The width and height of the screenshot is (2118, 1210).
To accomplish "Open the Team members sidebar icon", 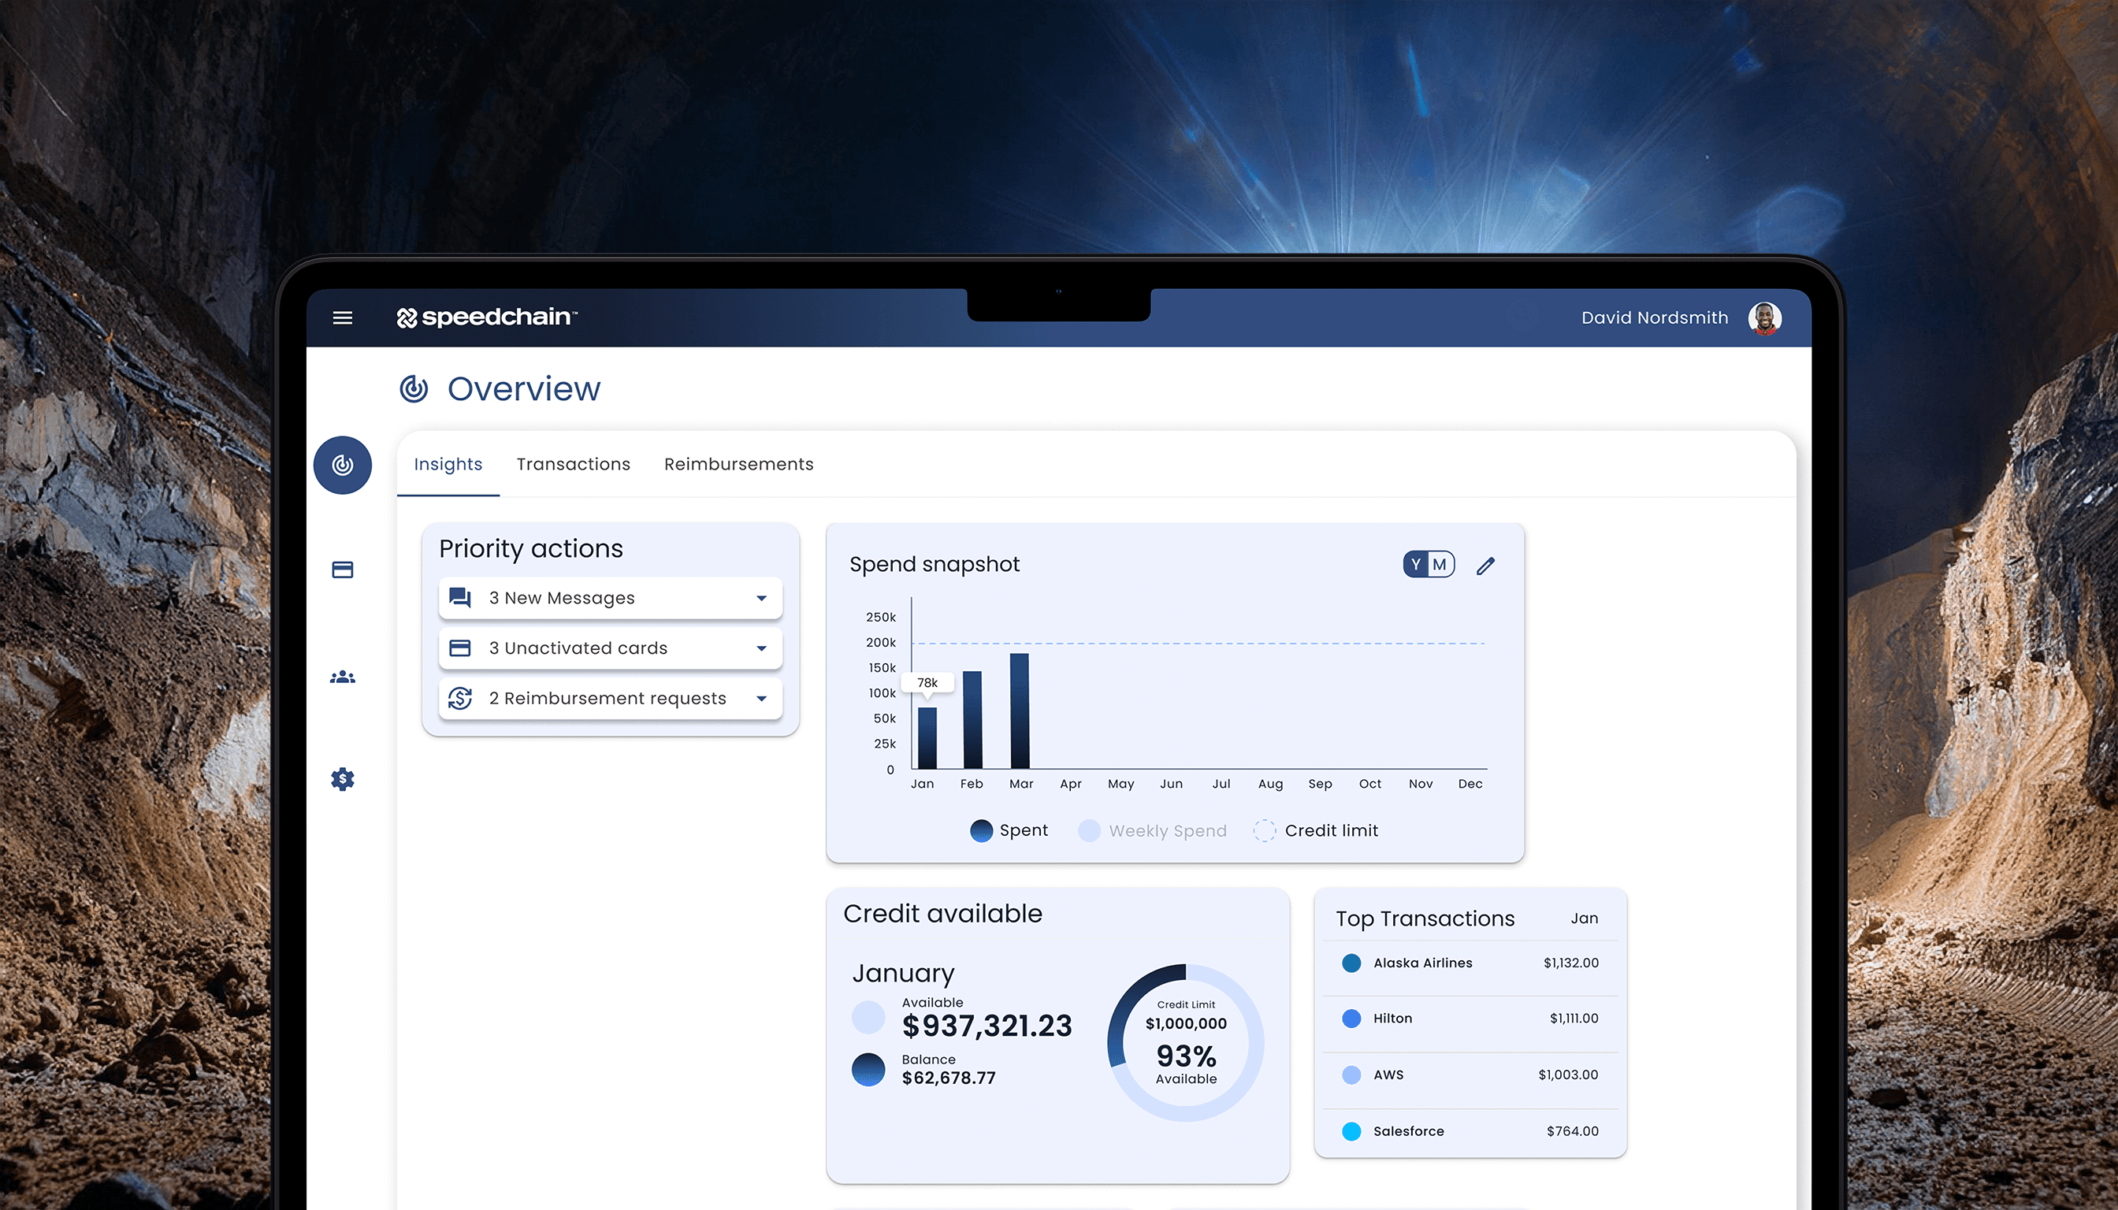I will pos(343,677).
